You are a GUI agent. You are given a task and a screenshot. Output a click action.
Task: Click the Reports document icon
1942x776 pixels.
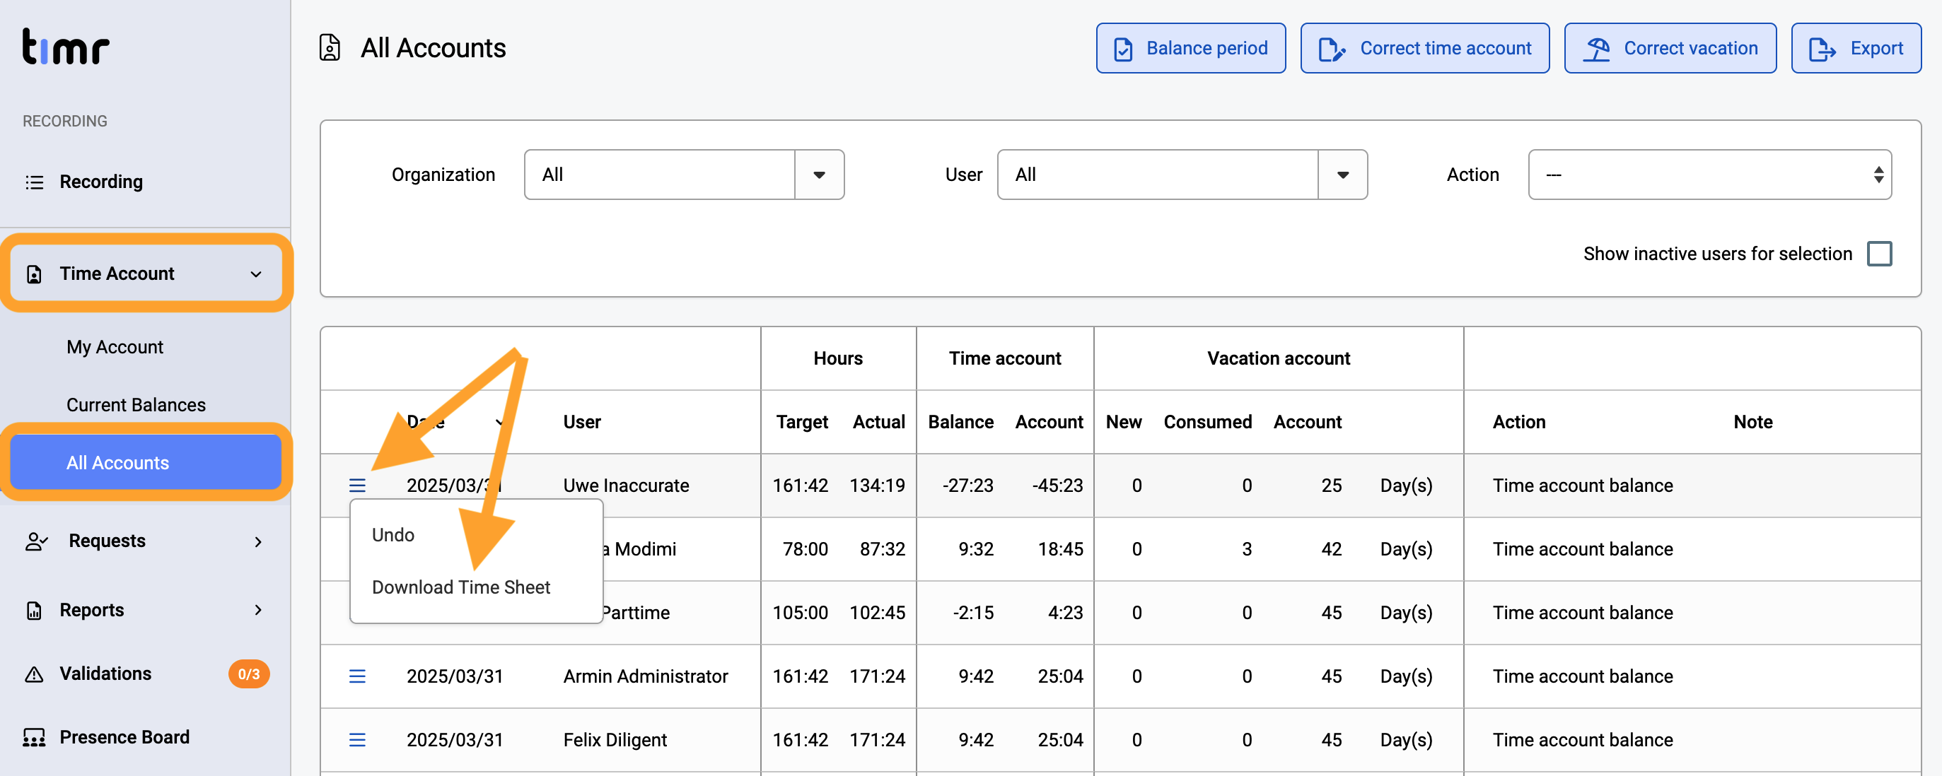pos(34,610)
